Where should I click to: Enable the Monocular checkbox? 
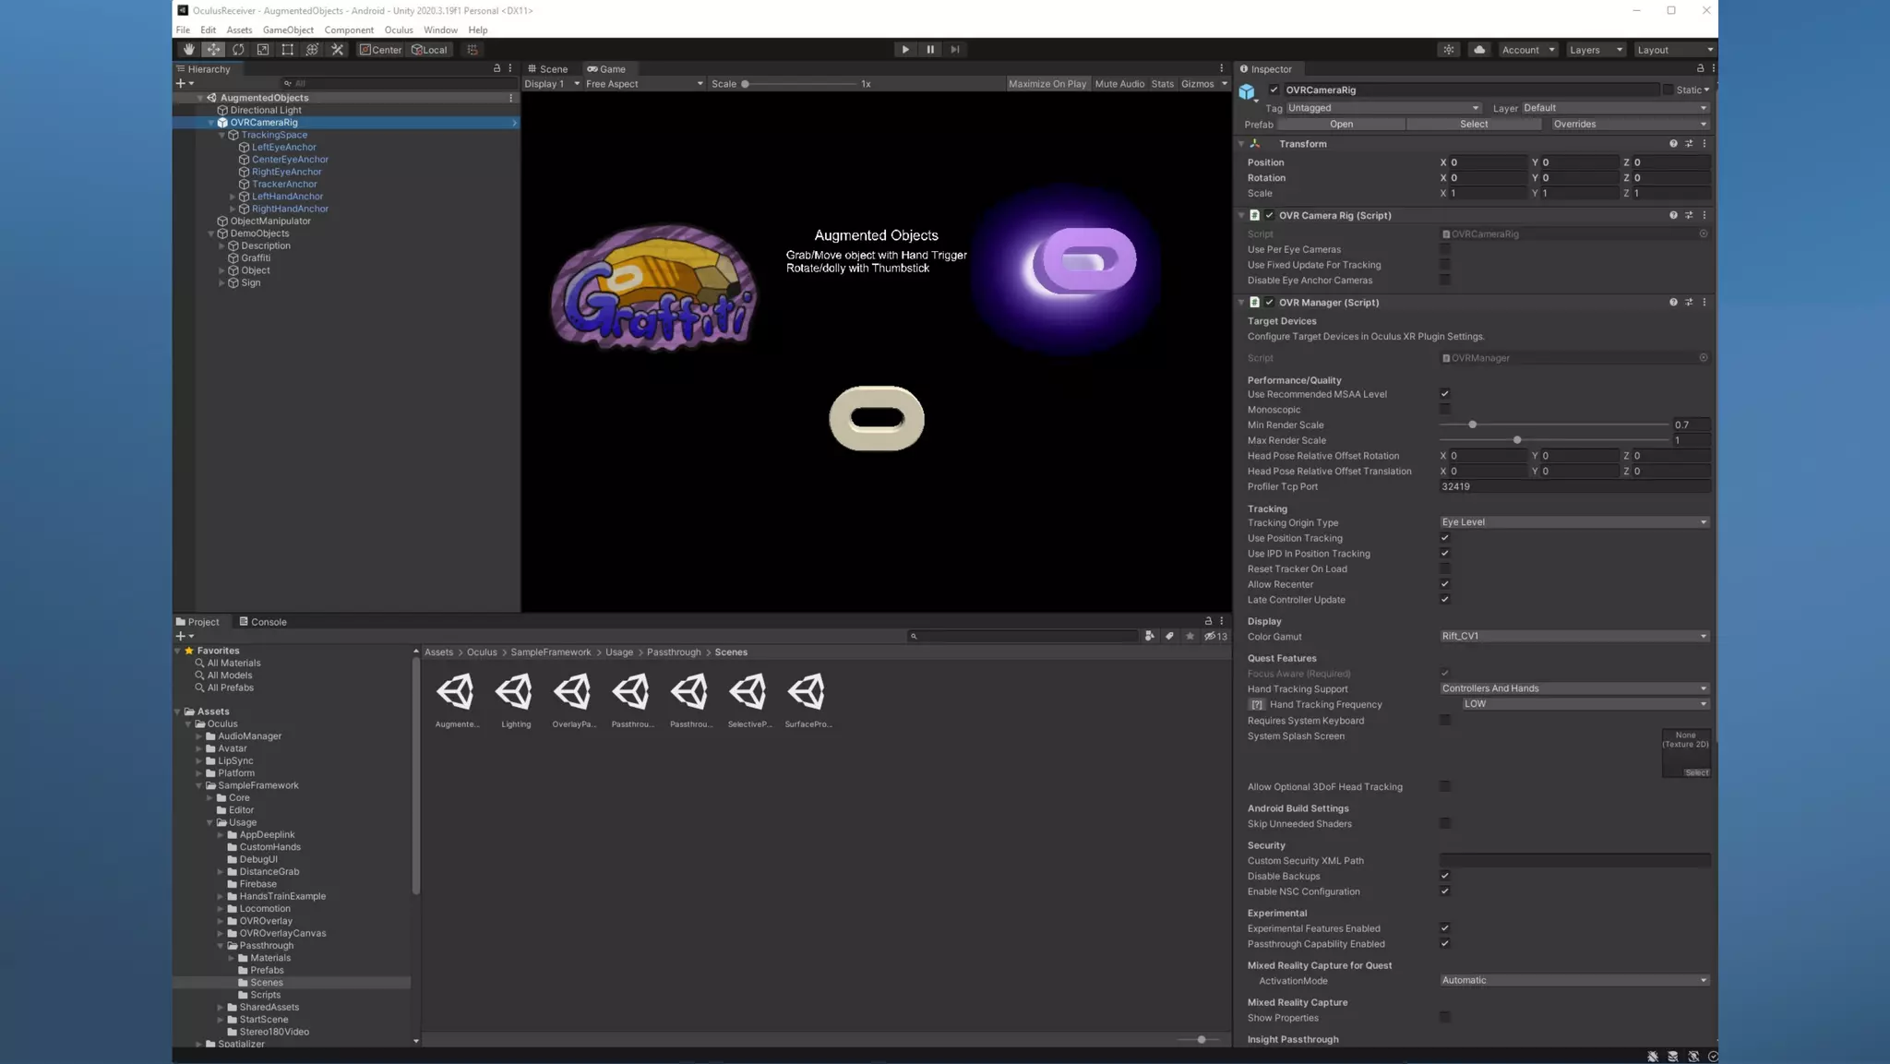tap(1444, 410)
